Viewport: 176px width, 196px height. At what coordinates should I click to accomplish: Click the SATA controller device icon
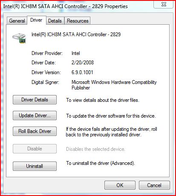19,38
